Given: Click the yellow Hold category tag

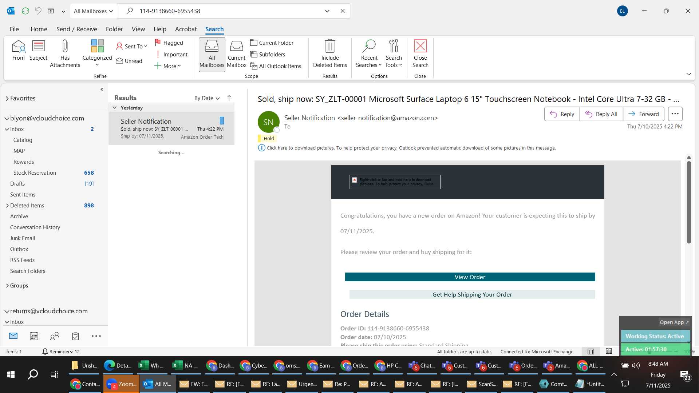Looking at the screenshot, I should pos(266,138).
